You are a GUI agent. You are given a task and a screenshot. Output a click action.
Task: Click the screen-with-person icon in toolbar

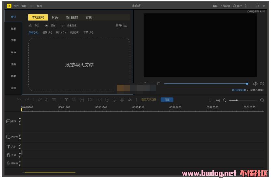122,100
